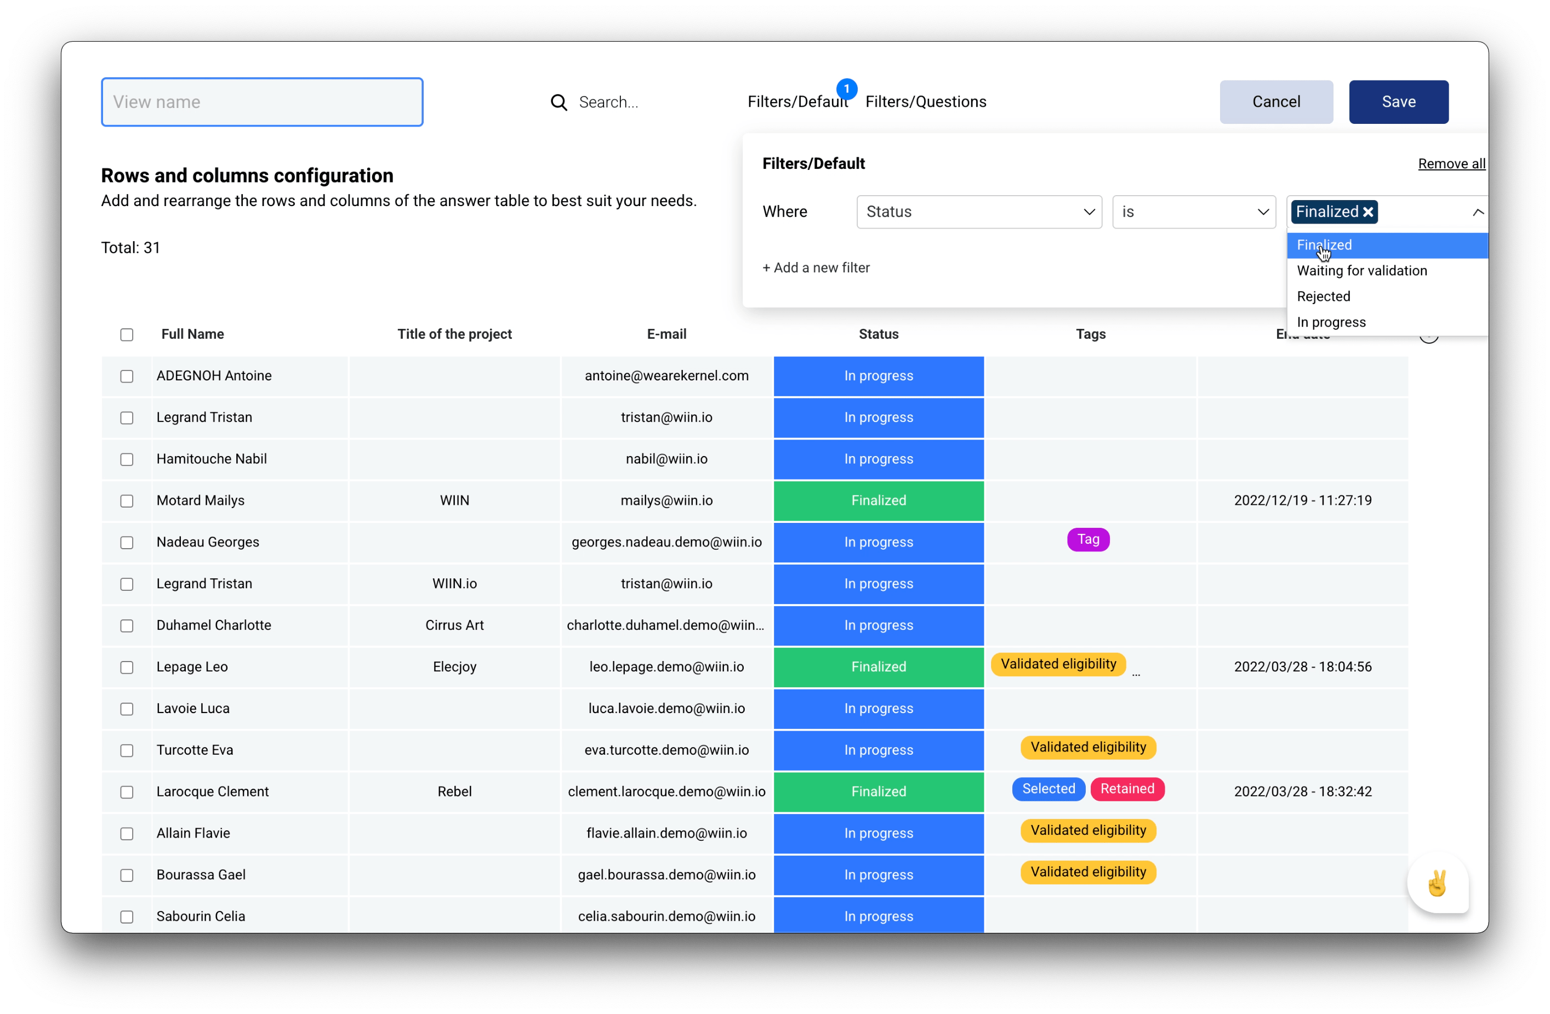Viewport: 1550px width, 1014px height.
Task: Toggle the select-all header checkbox
Action: click(x=127, y=335)
